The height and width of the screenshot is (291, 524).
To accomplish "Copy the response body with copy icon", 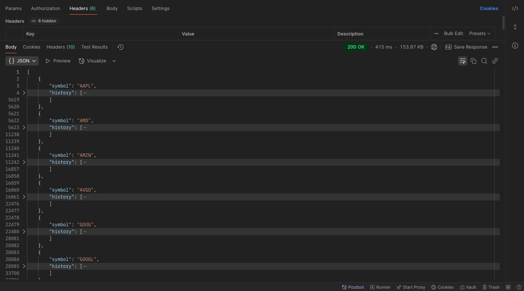I will pos(473,61).
